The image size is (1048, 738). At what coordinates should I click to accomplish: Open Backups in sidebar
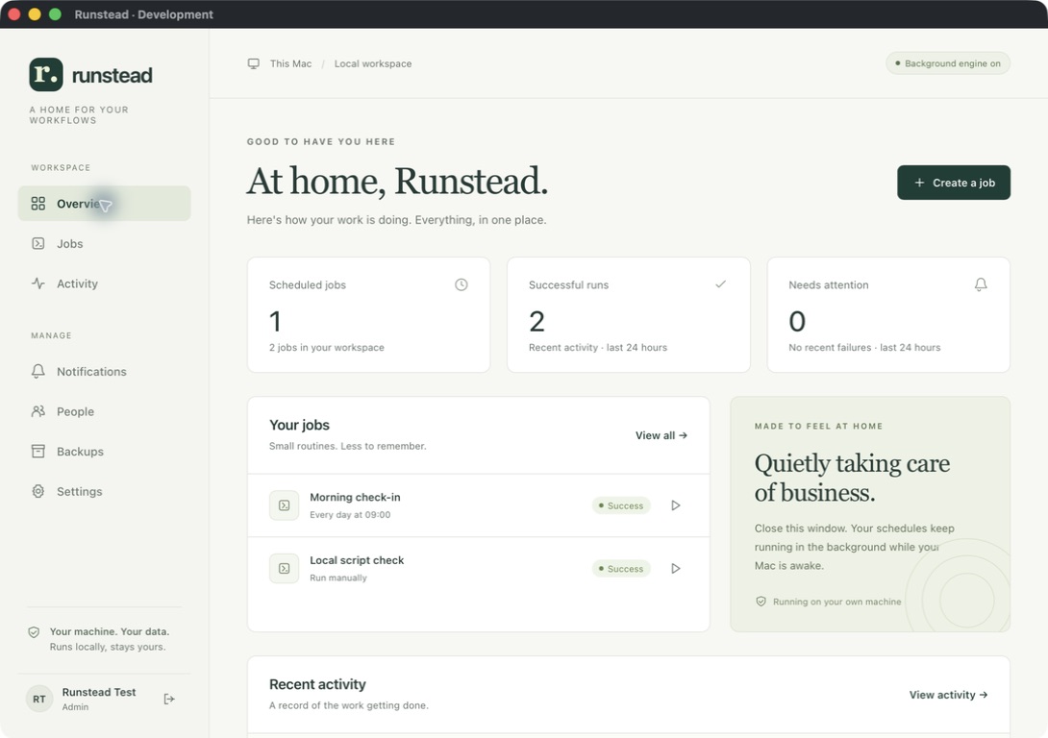(104, 452)
